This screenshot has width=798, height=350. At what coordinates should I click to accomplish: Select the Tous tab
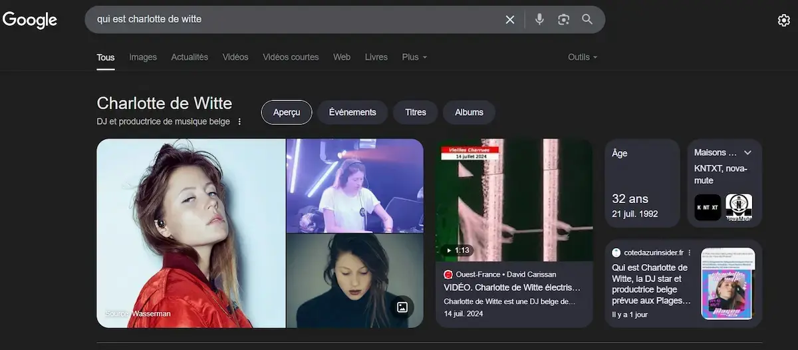point(106,57)
